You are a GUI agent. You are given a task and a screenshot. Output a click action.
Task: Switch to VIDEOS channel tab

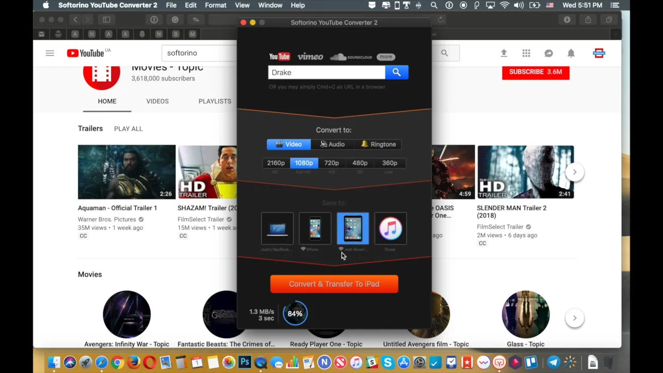[x=157, y=101]
